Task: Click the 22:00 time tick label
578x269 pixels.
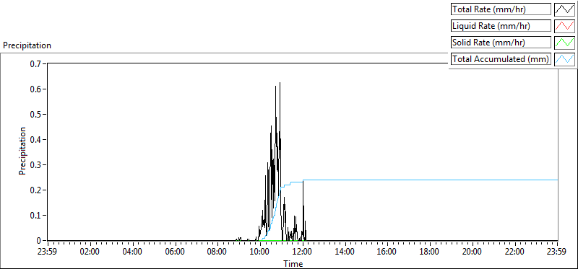Action: pos(515,252)
